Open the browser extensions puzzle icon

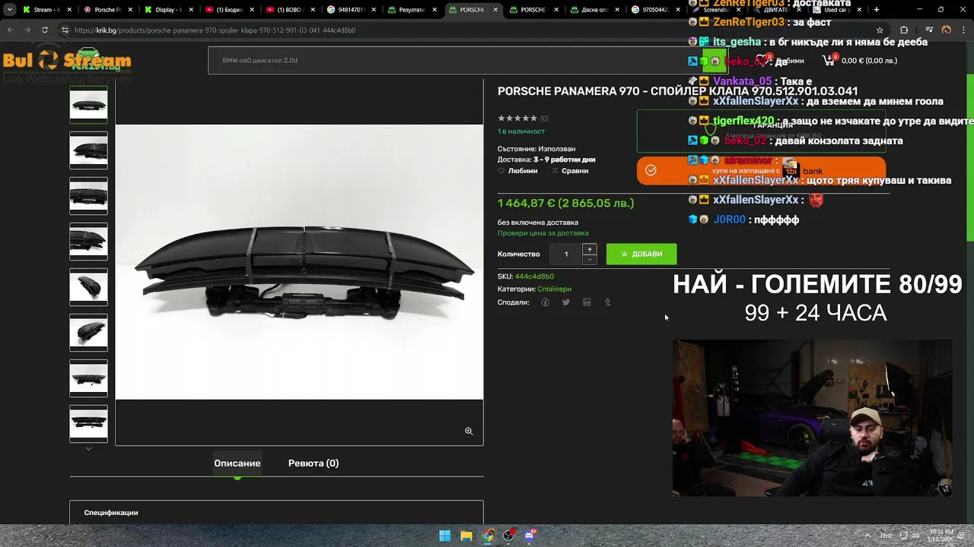click(904, 30)
